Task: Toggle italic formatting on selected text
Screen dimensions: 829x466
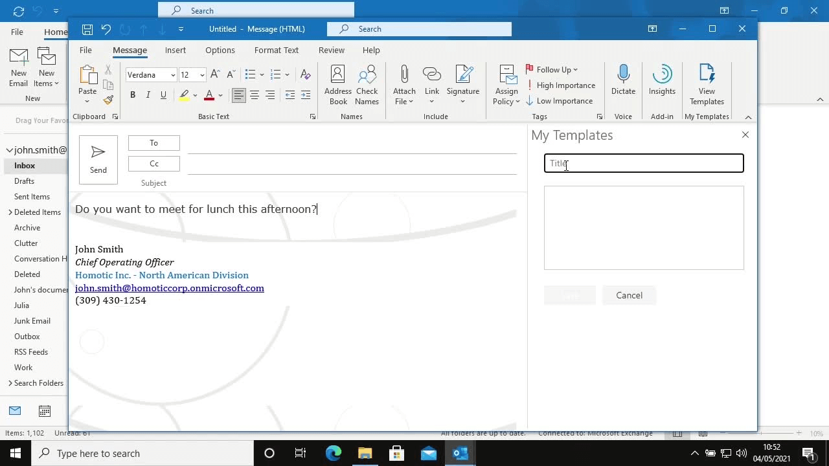Action: coord(148,94)
